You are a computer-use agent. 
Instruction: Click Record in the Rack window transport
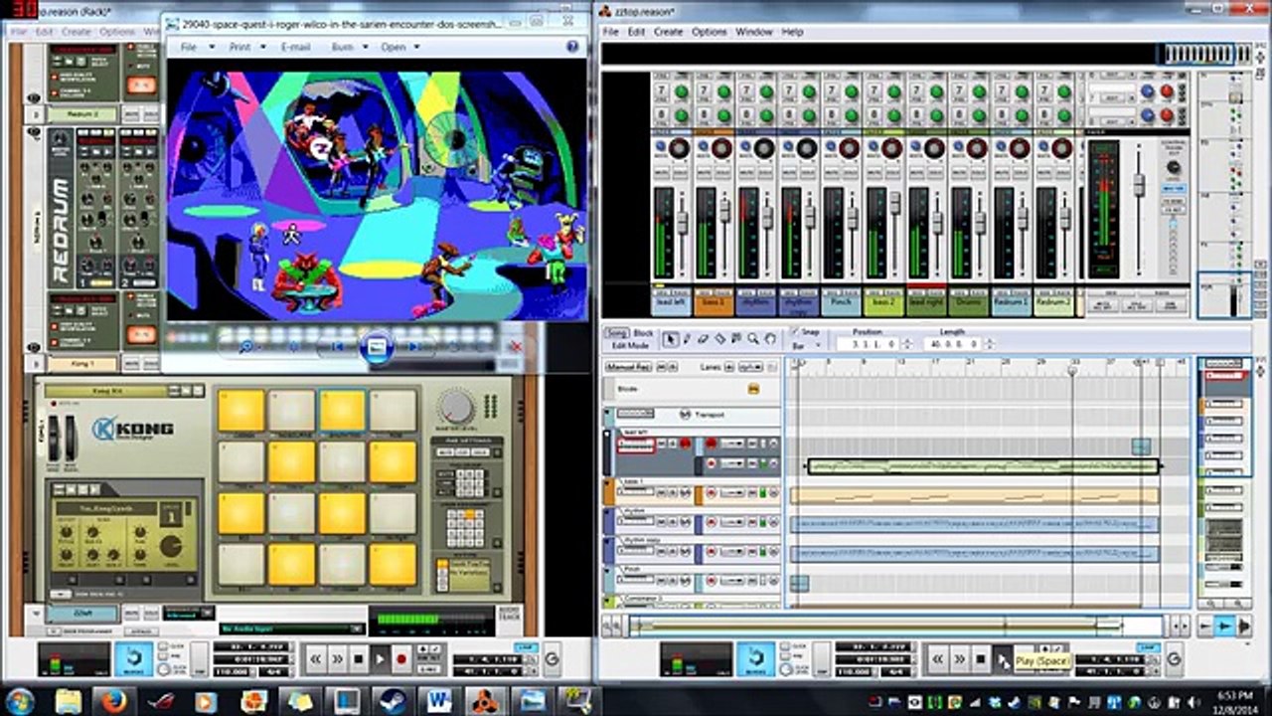(401, 658)
